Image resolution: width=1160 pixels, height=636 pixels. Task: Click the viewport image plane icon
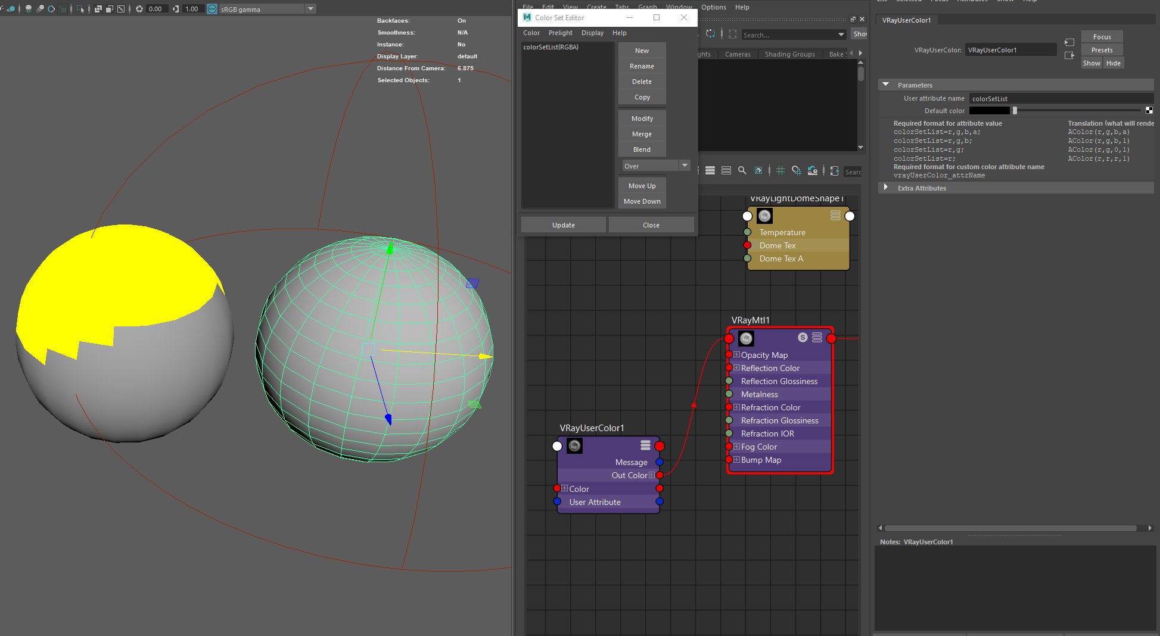click(121, 9)
